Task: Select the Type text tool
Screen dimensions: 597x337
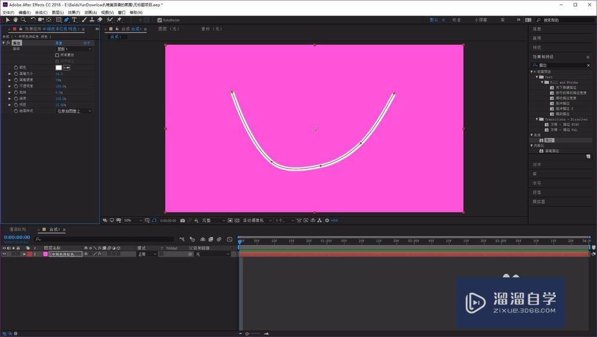Action: click(x=74, y=20)
